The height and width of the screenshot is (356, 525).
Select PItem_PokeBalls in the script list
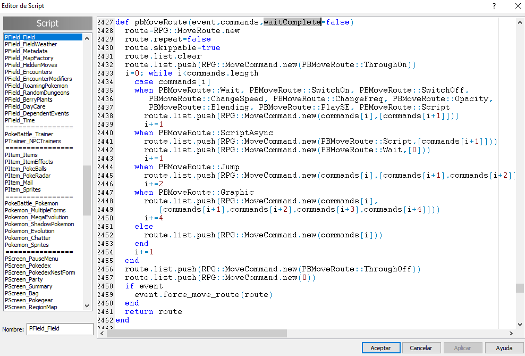(x=26, y=169)
